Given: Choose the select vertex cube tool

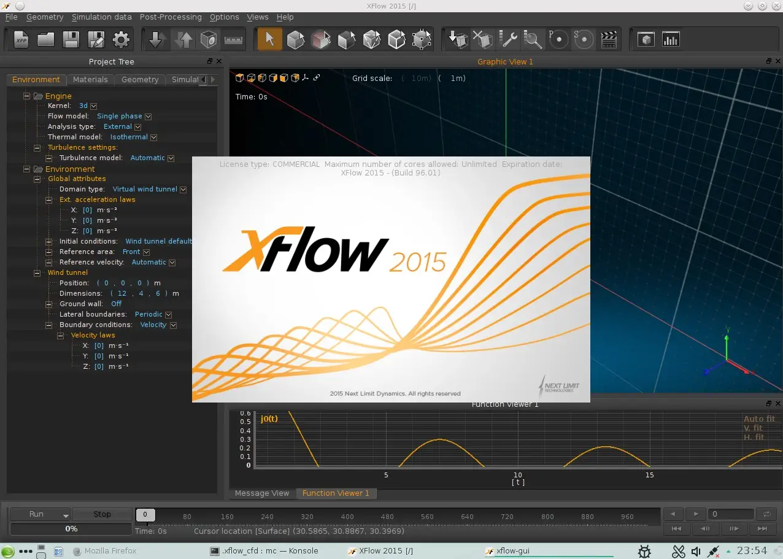Looking at the screenshot, I should pos(422,40).
